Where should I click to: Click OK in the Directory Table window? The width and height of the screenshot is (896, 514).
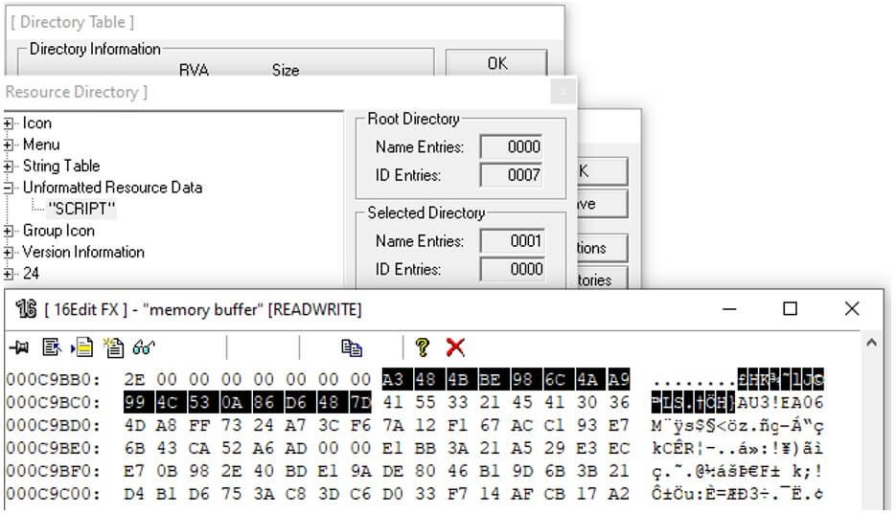coord(496,63)
